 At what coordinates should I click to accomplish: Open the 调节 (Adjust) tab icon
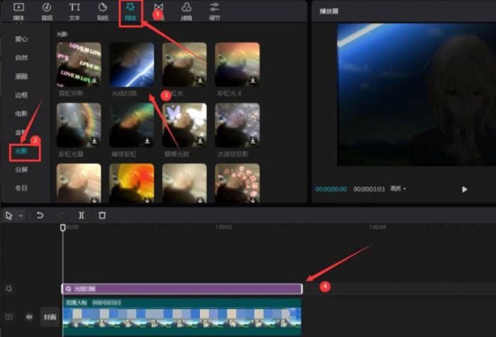pos(213,9)
